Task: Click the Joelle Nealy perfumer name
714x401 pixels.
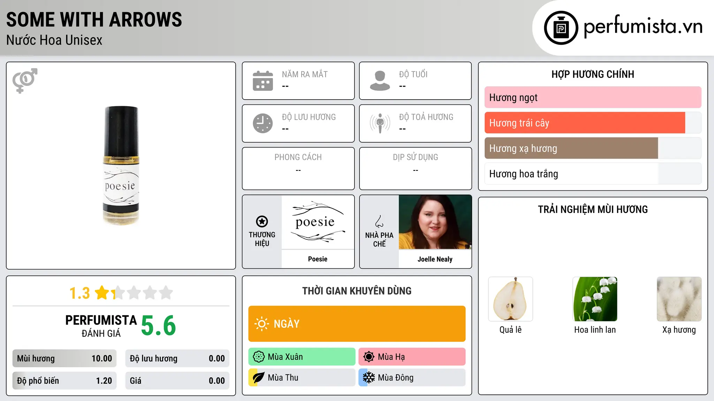Action: point(435,259)
